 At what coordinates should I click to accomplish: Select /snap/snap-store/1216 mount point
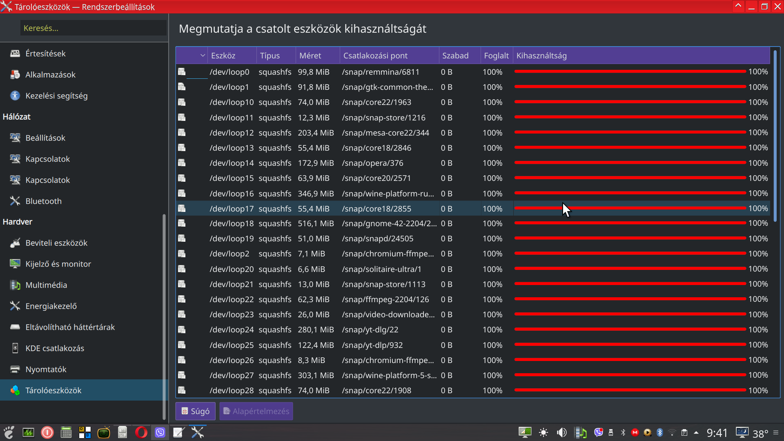[x=383, y=118]
